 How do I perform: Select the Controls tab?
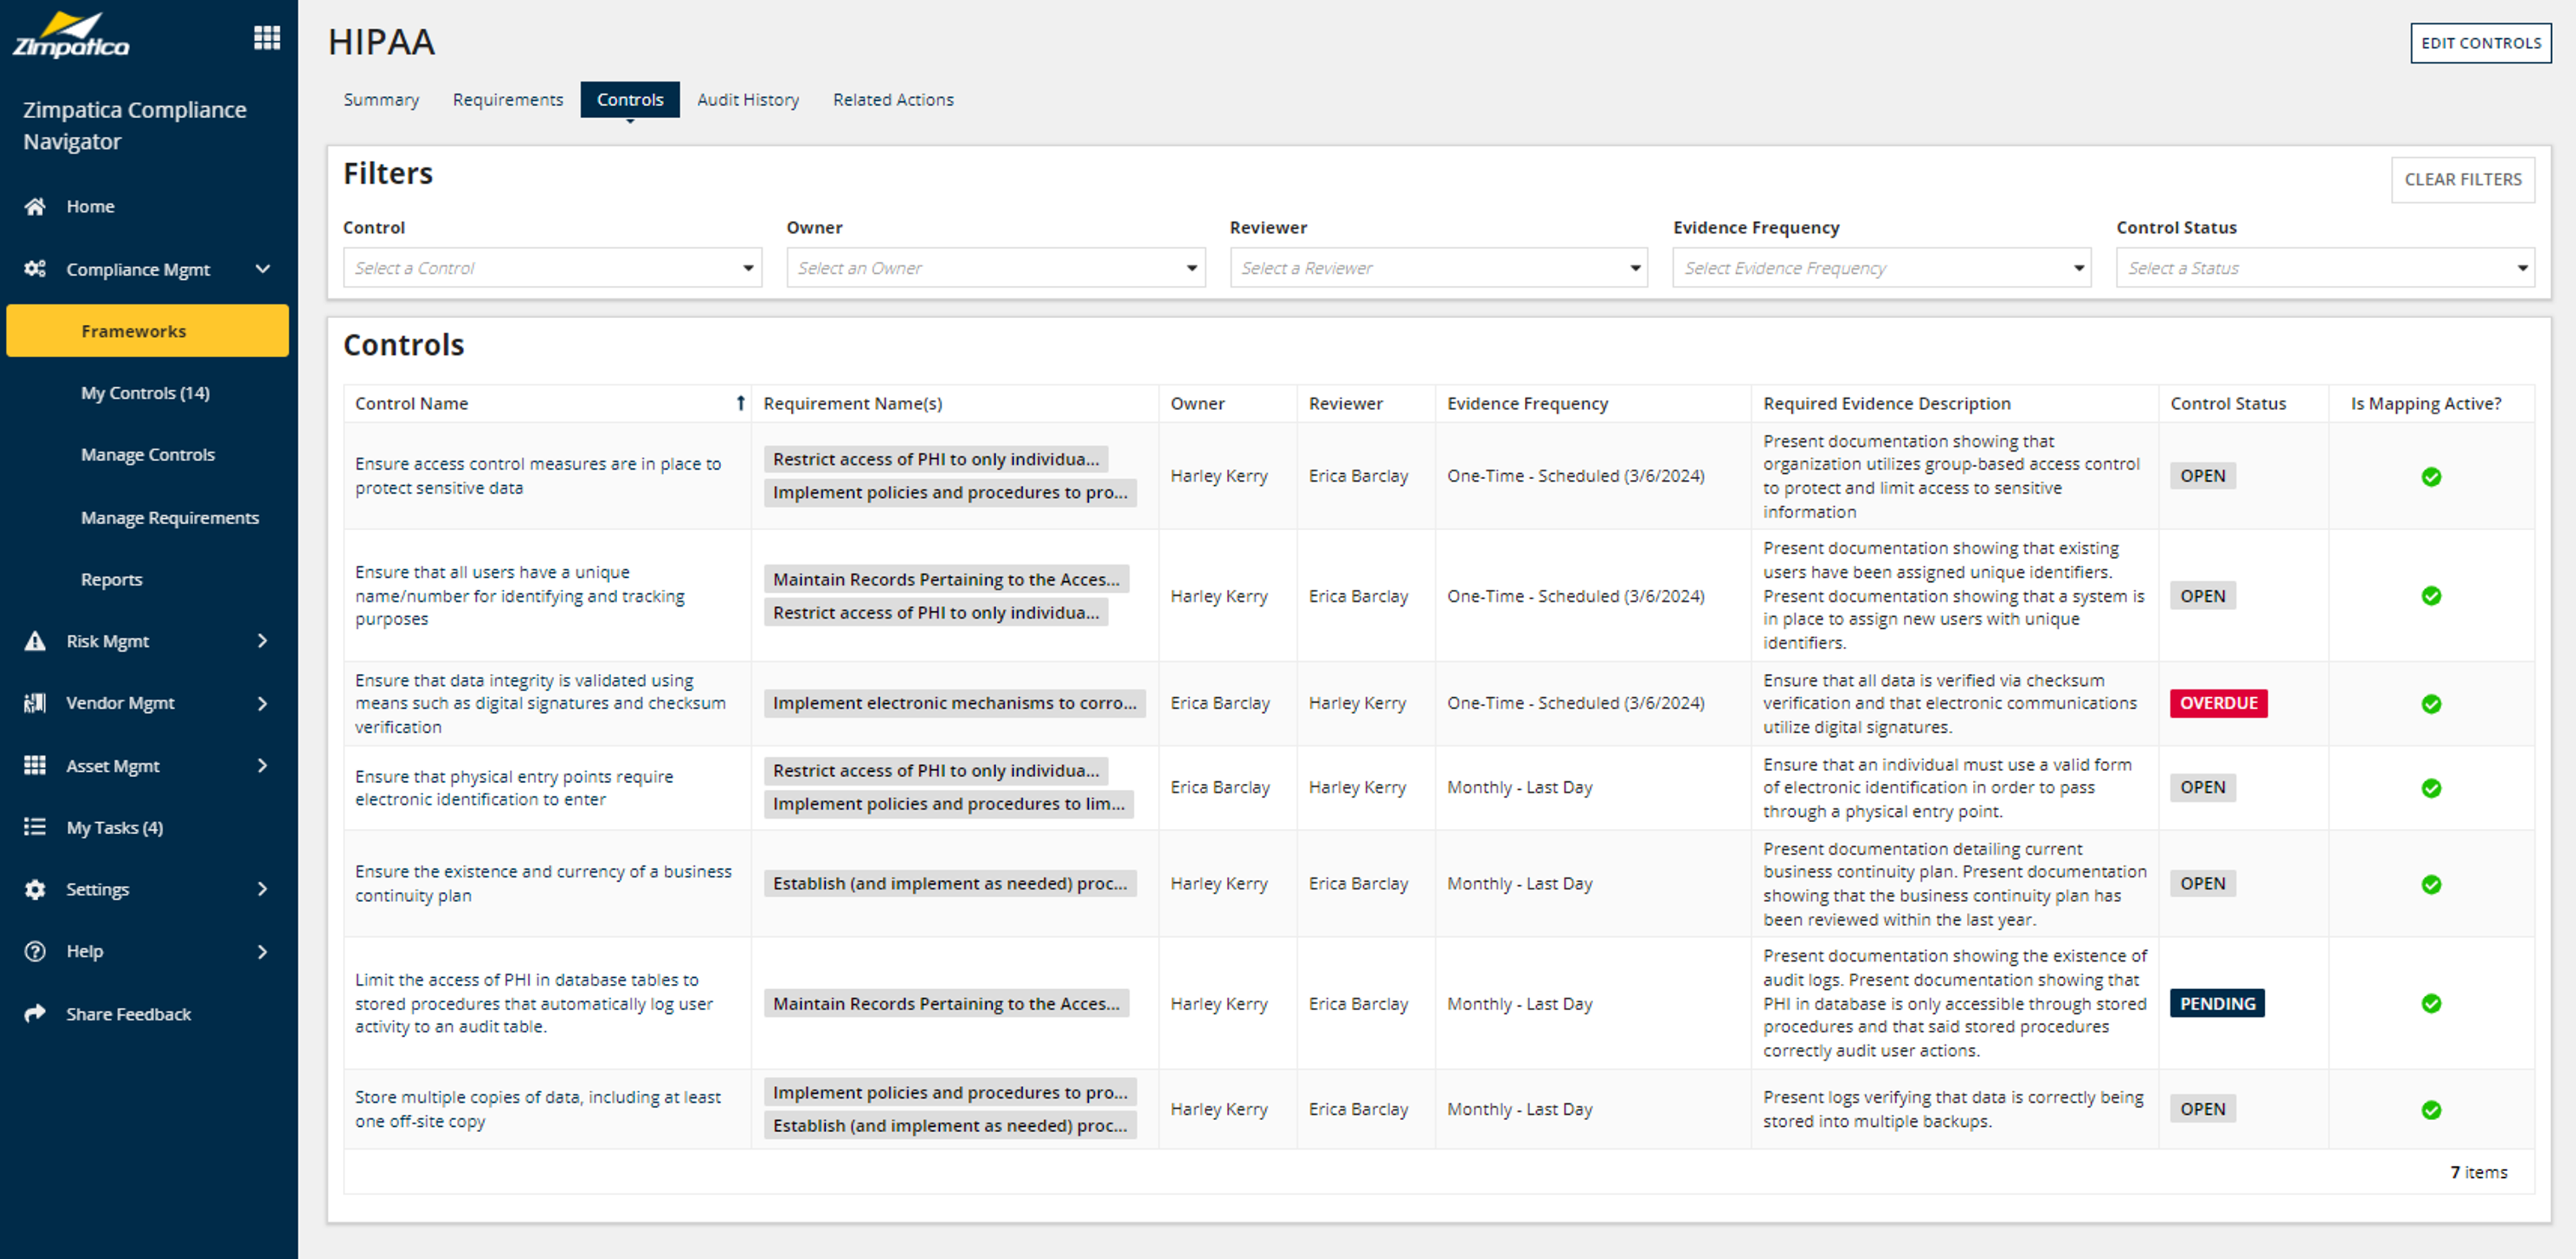(630, 99)
